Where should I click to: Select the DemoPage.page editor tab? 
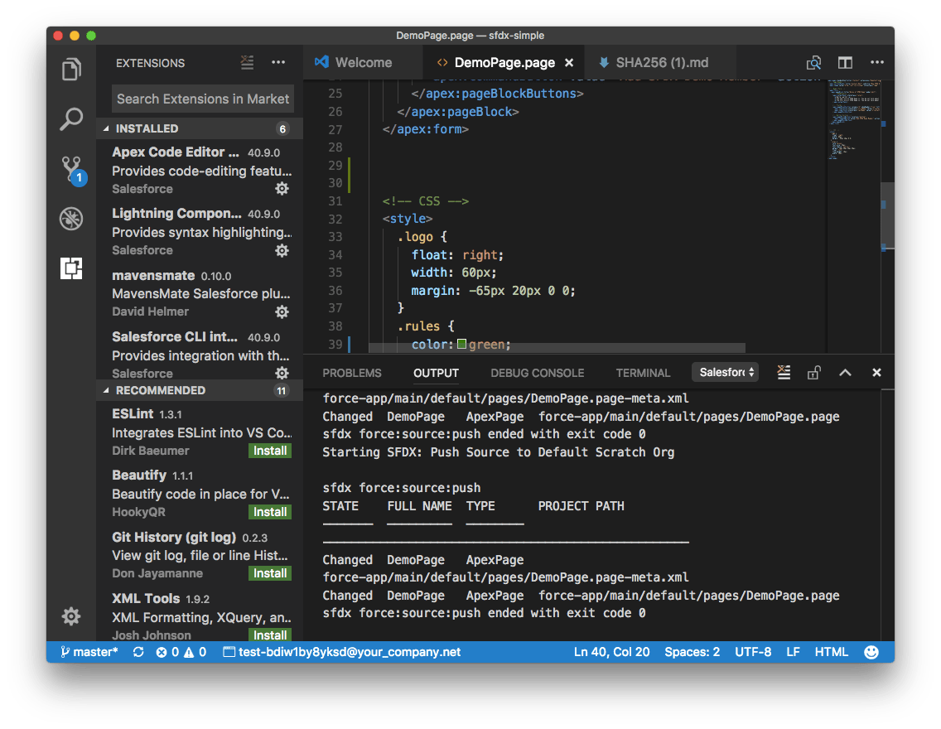[x=504, y=62]
